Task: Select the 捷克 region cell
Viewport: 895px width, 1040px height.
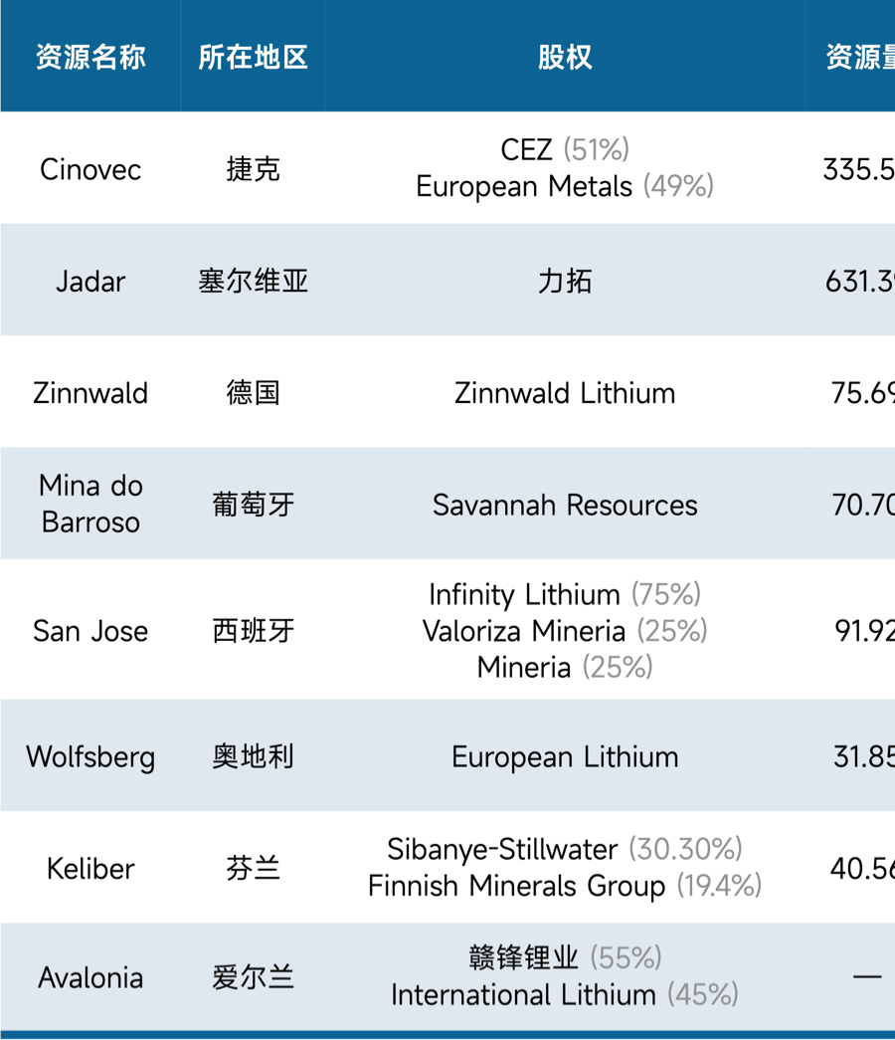Action: (253, 169)
